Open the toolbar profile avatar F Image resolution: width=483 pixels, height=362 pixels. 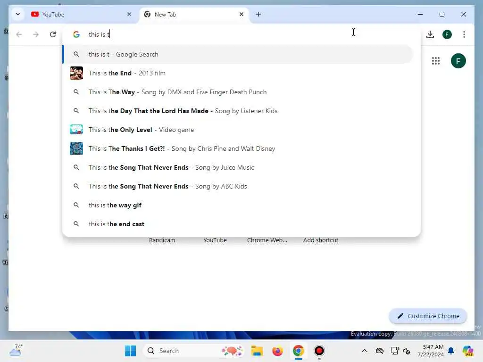pos(447,34)
